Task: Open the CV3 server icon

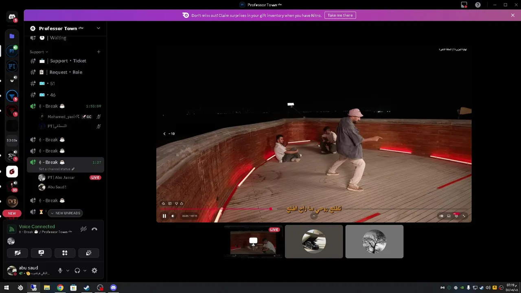Action: 12,201
